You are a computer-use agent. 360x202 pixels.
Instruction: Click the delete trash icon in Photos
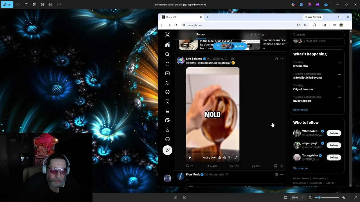pyautogui.click(x=26, y=4)
